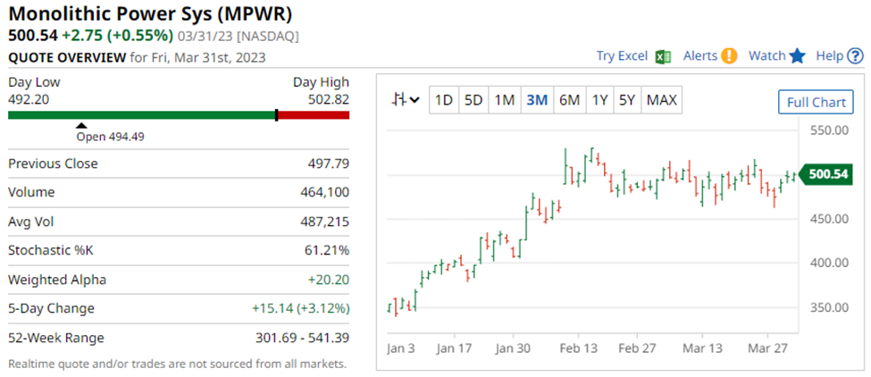Select the 3M chart period

pyautogui.click(x=537, y=100)
